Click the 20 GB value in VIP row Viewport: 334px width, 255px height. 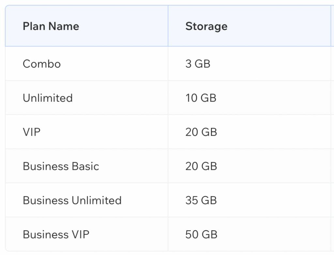[x=201, y=132]
